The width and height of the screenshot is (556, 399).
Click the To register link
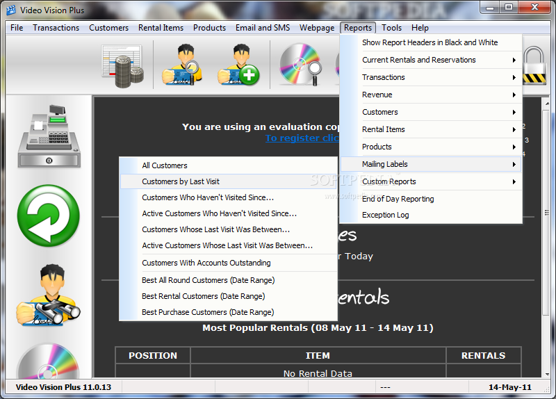(302, 138)
